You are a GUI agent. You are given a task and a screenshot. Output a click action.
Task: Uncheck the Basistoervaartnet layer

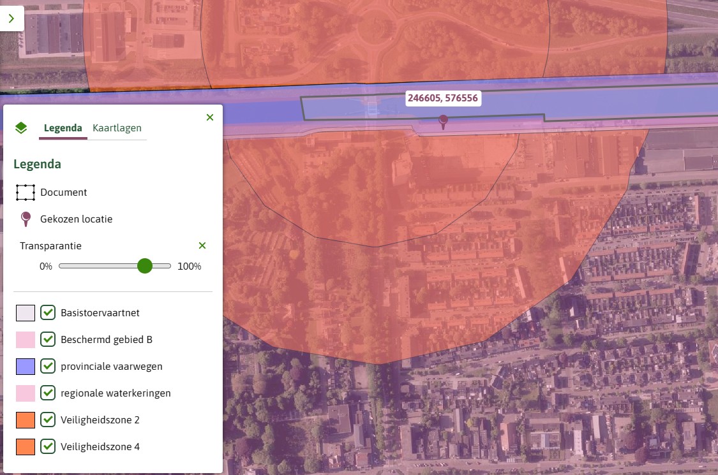[x=48, y=312]
